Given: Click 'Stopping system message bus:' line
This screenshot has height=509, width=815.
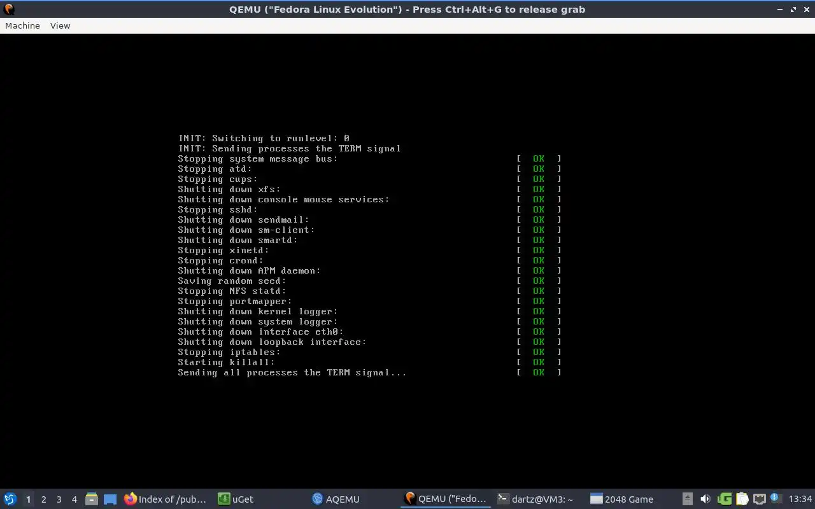Looking at the screenshot, I should coord(258,158).
